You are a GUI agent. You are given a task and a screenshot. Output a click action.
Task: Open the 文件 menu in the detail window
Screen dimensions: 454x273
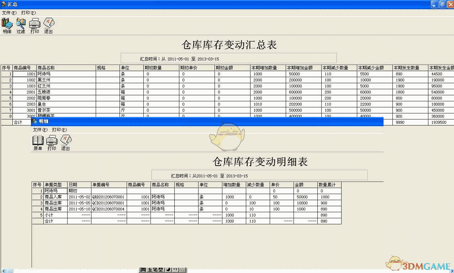point(40,130)
